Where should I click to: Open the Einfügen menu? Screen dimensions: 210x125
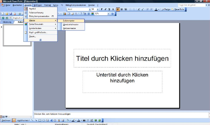[38, 5]
